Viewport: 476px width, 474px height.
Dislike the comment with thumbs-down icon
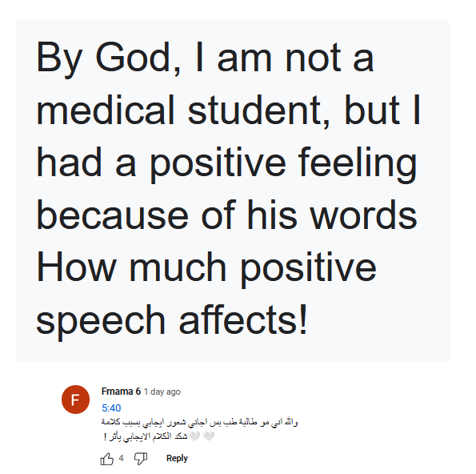141,459
